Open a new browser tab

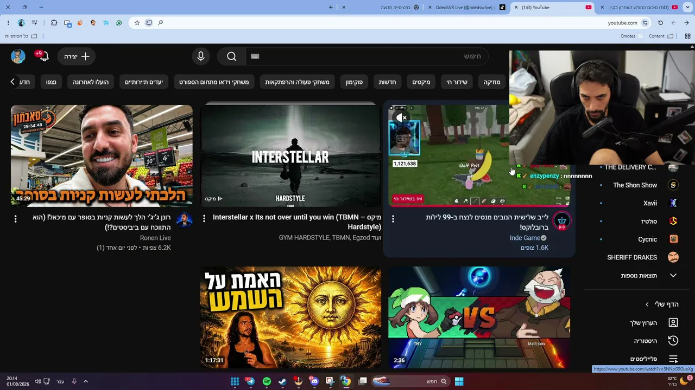331,8
